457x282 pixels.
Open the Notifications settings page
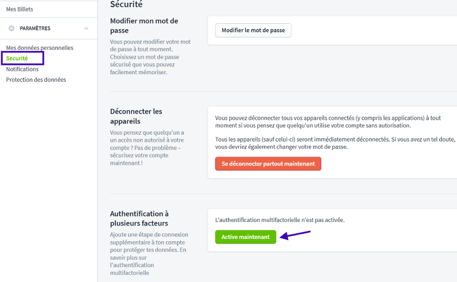click(22, 69)
